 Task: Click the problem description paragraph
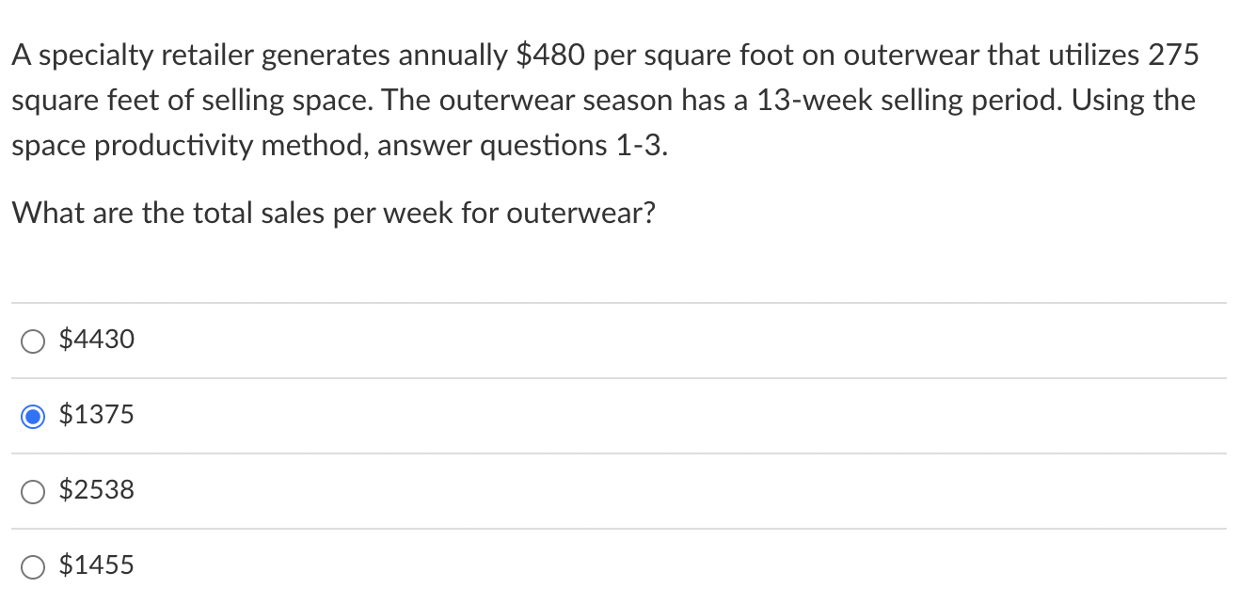[602, 100]
